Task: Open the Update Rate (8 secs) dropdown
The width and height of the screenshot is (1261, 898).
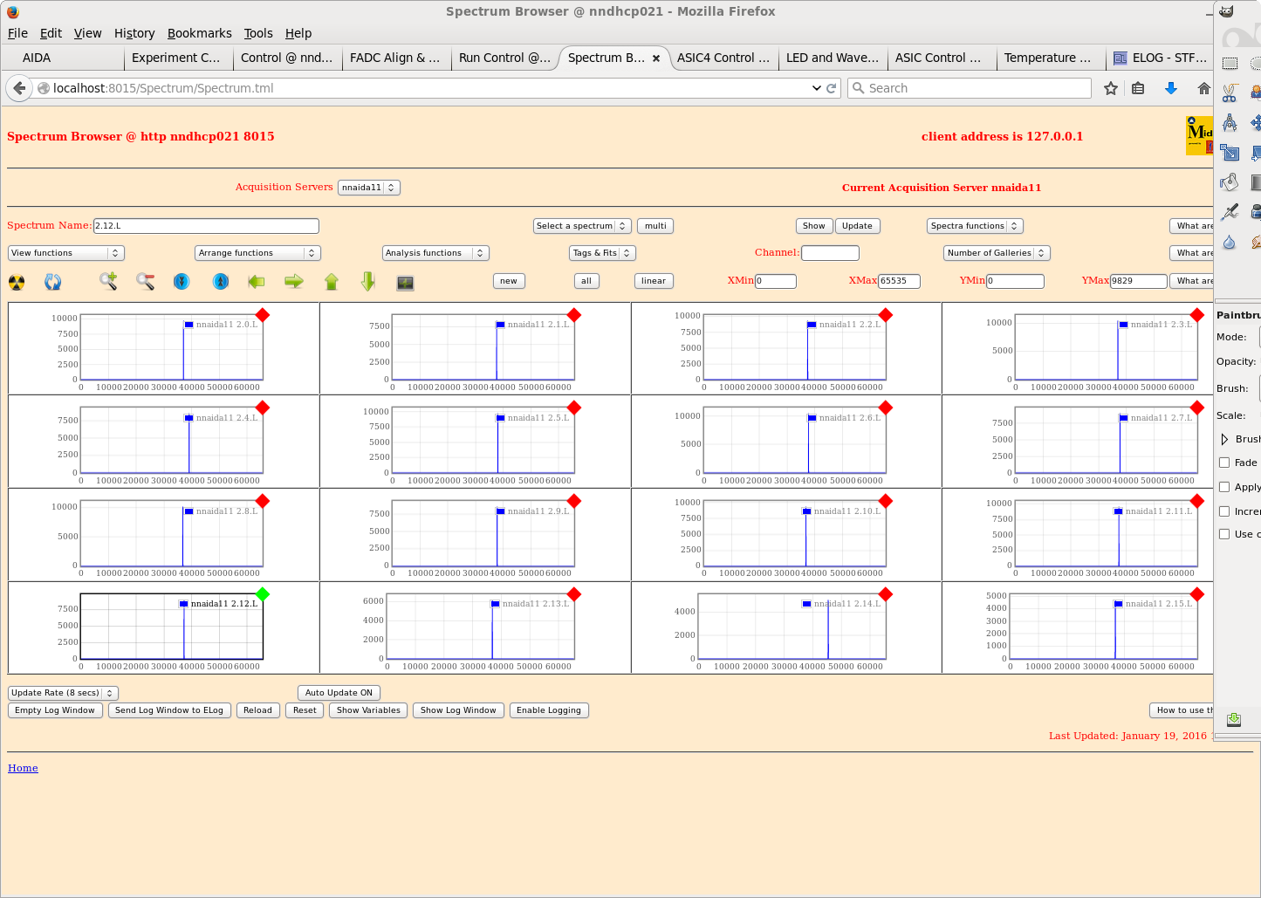Action: coord(63,693)
